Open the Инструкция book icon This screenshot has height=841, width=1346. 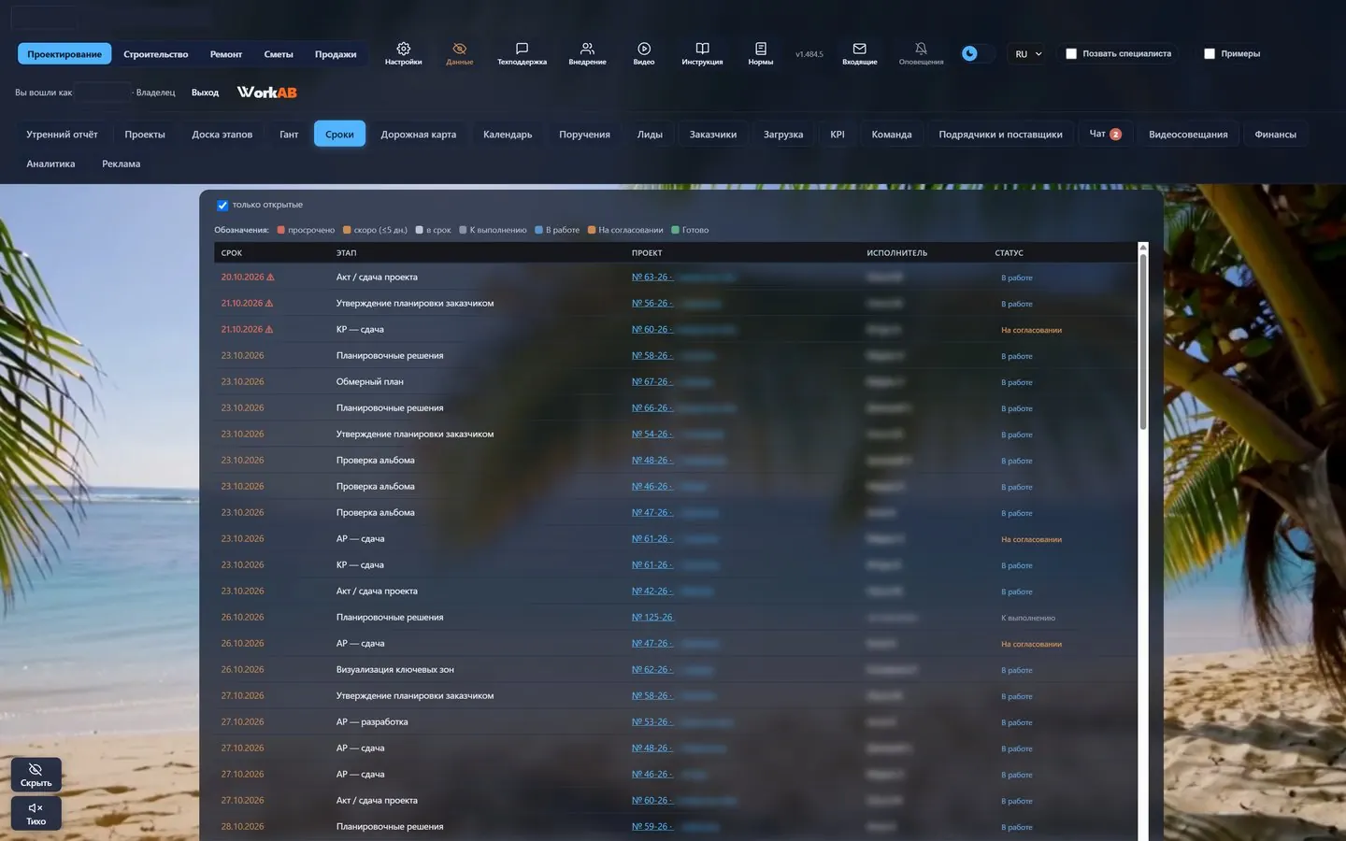702,49
